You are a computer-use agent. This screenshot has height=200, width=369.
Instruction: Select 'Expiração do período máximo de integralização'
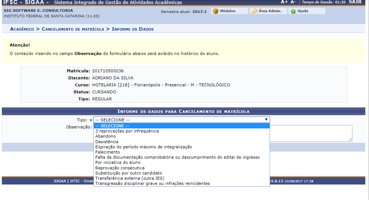pyautogui.click(x=144, y=147)
